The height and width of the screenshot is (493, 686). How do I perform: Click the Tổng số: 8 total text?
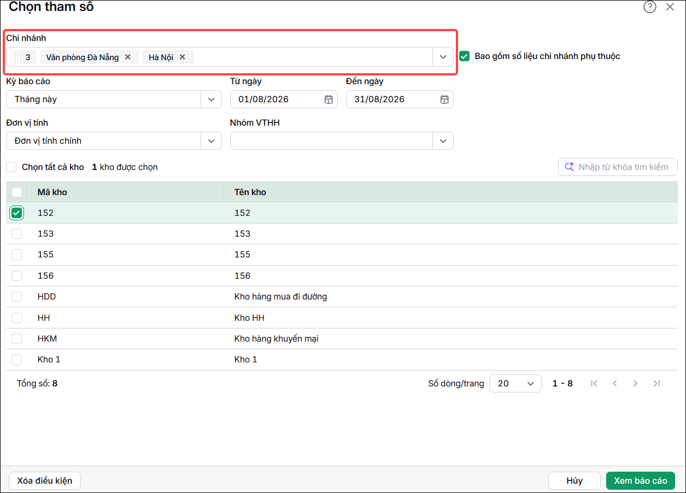(37, 384)
